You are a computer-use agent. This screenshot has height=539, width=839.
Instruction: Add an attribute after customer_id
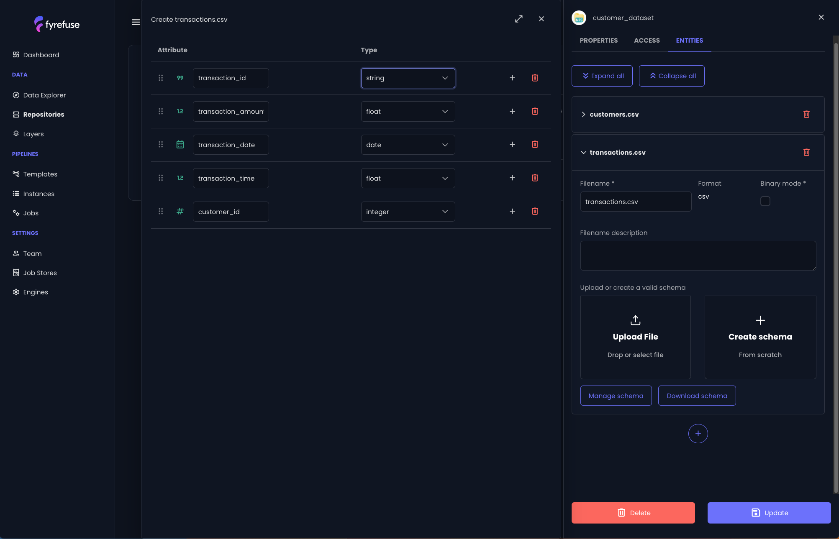coord(512,211)
